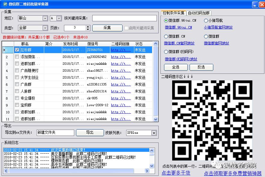Click the keyword input field 按关键词采集
Viewport: 265px width, 177px height.
[125, 18]
